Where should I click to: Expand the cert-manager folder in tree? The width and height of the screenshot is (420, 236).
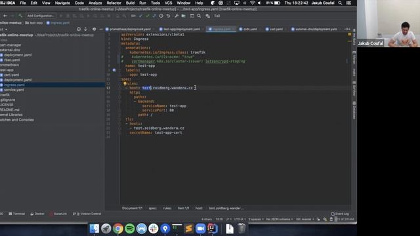[x=10, y=45]
